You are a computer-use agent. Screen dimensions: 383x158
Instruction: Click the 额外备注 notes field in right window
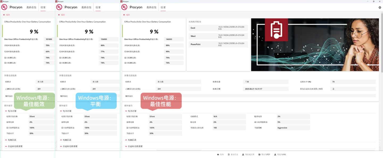coord(266,96)
